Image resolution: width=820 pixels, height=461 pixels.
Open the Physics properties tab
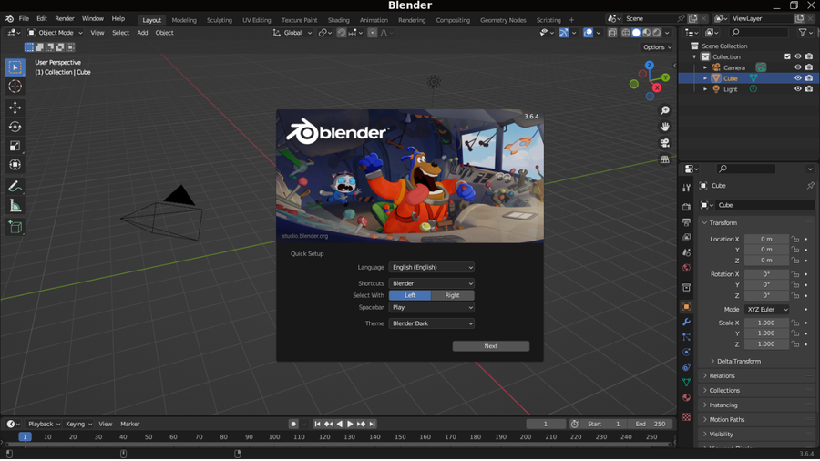point(687,353)
